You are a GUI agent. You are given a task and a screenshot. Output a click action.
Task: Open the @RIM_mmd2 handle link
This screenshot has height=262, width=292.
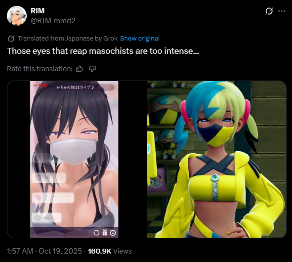click(53, 21)
